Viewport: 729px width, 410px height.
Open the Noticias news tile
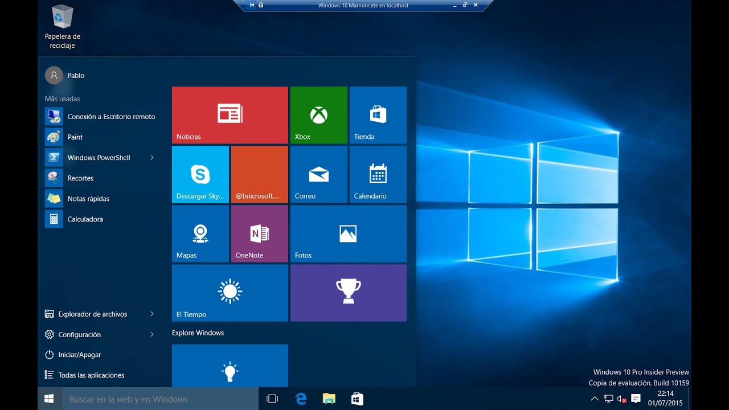[x=230, y=115]
